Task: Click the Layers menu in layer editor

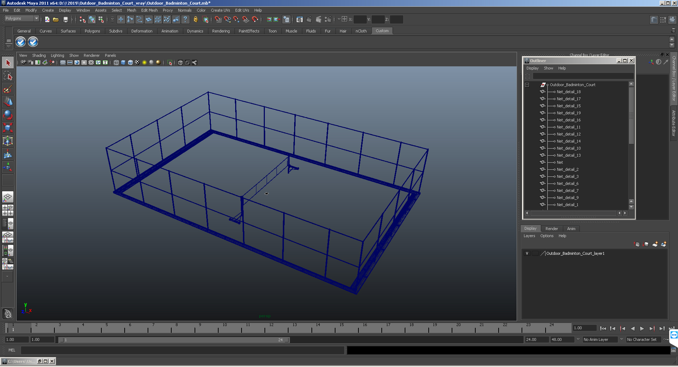Action: click(x=529, y=236)
